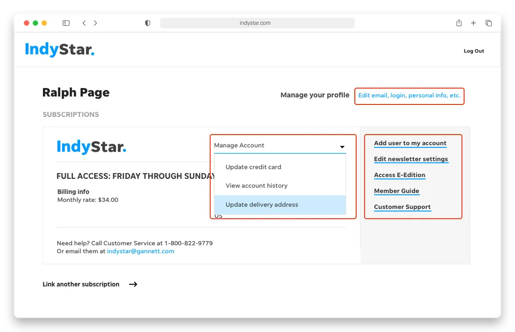The height and width of the screenshot is (332, 515).
Task: Open Edit newsletter settings link
Action: pos(411,159)
